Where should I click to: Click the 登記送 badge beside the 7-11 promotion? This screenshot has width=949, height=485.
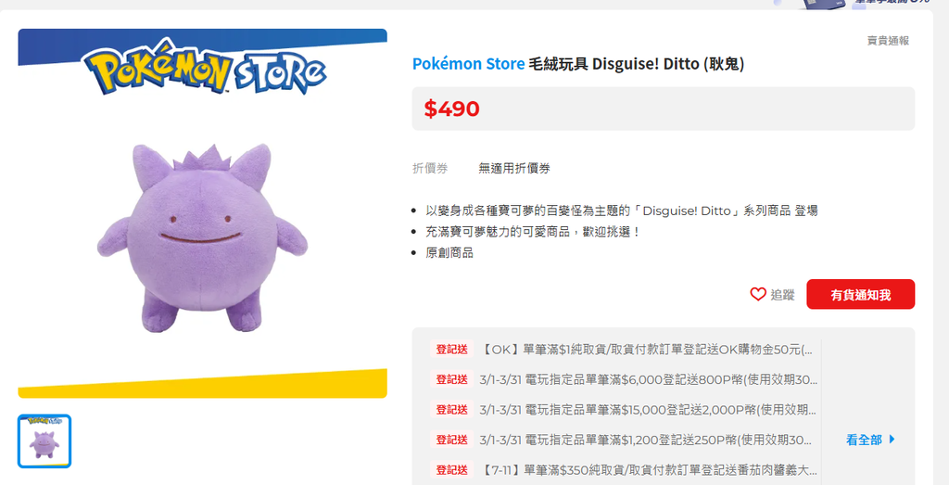[451, 469]
